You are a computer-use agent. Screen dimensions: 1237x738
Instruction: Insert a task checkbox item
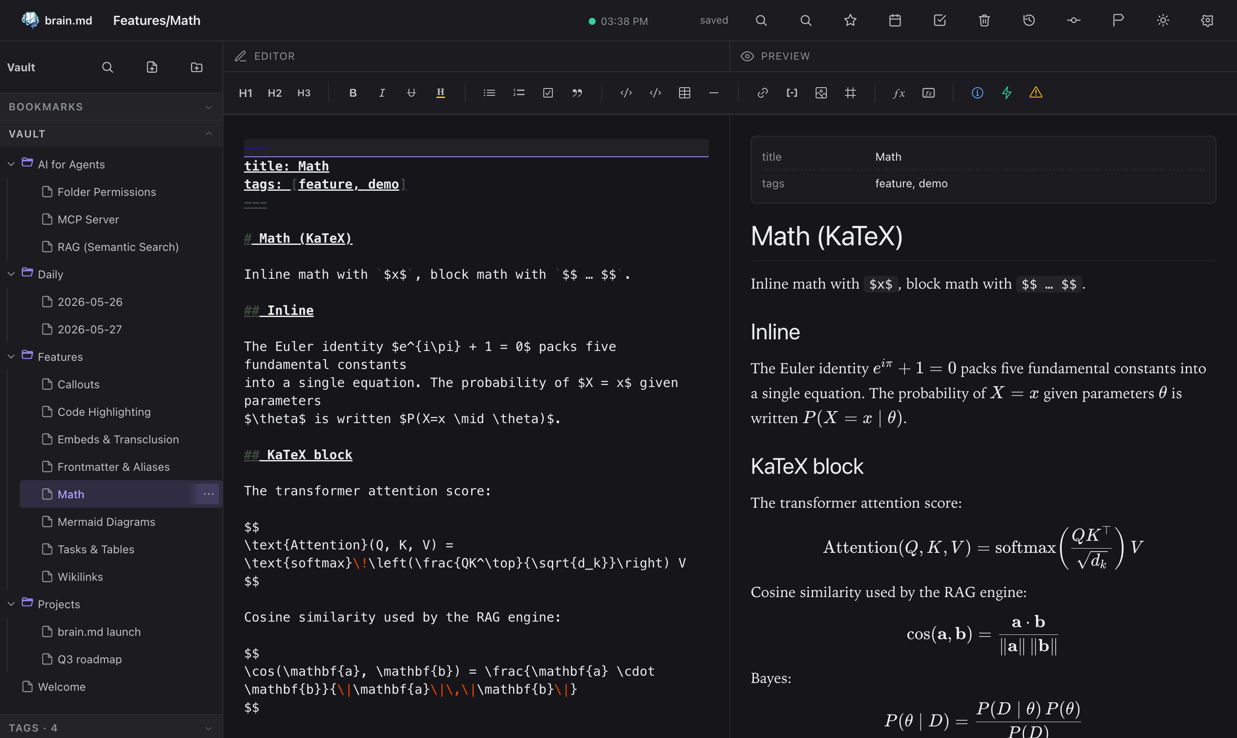pos(548,93)
